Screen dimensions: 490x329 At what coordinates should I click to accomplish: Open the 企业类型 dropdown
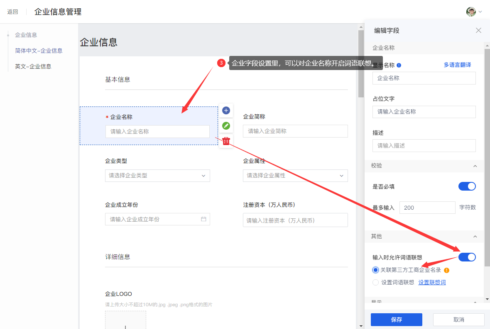157,176
